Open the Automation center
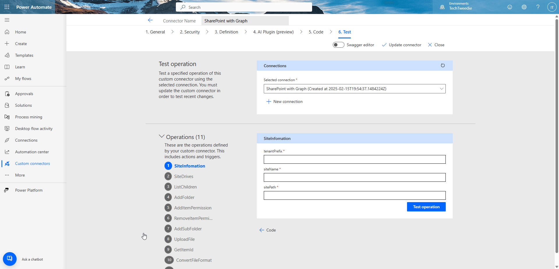This screenshot has width=559, height=269. click(x=32, y=152)
